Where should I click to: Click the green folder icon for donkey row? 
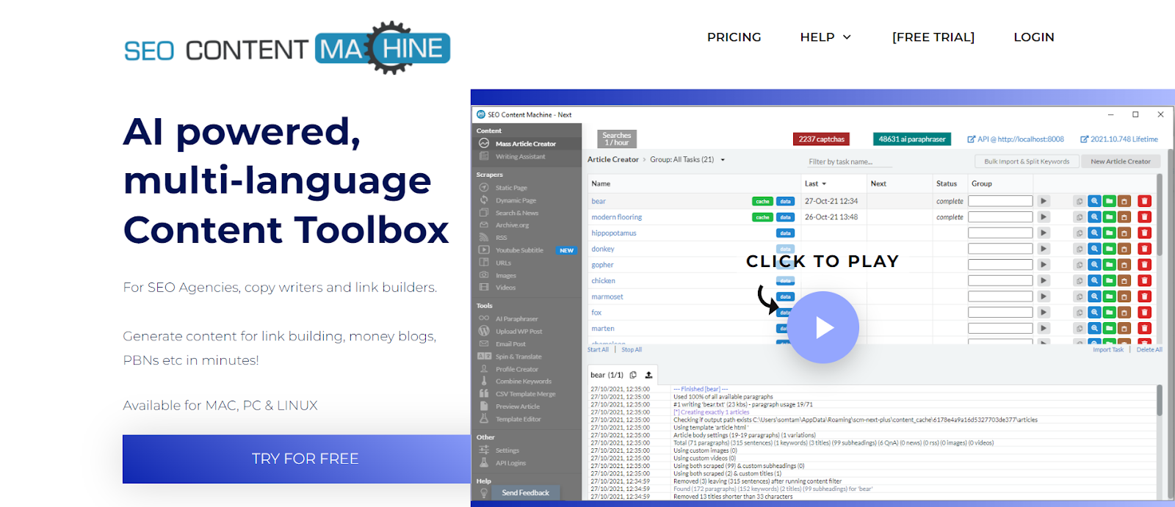point(1109,249)
